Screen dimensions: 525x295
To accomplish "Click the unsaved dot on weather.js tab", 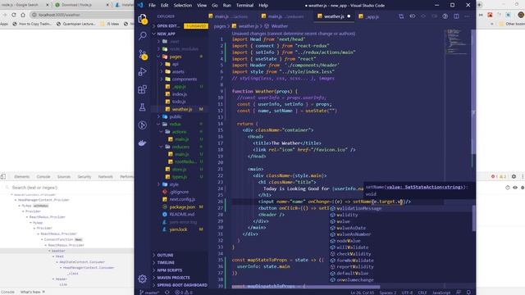I will point(349,16).
